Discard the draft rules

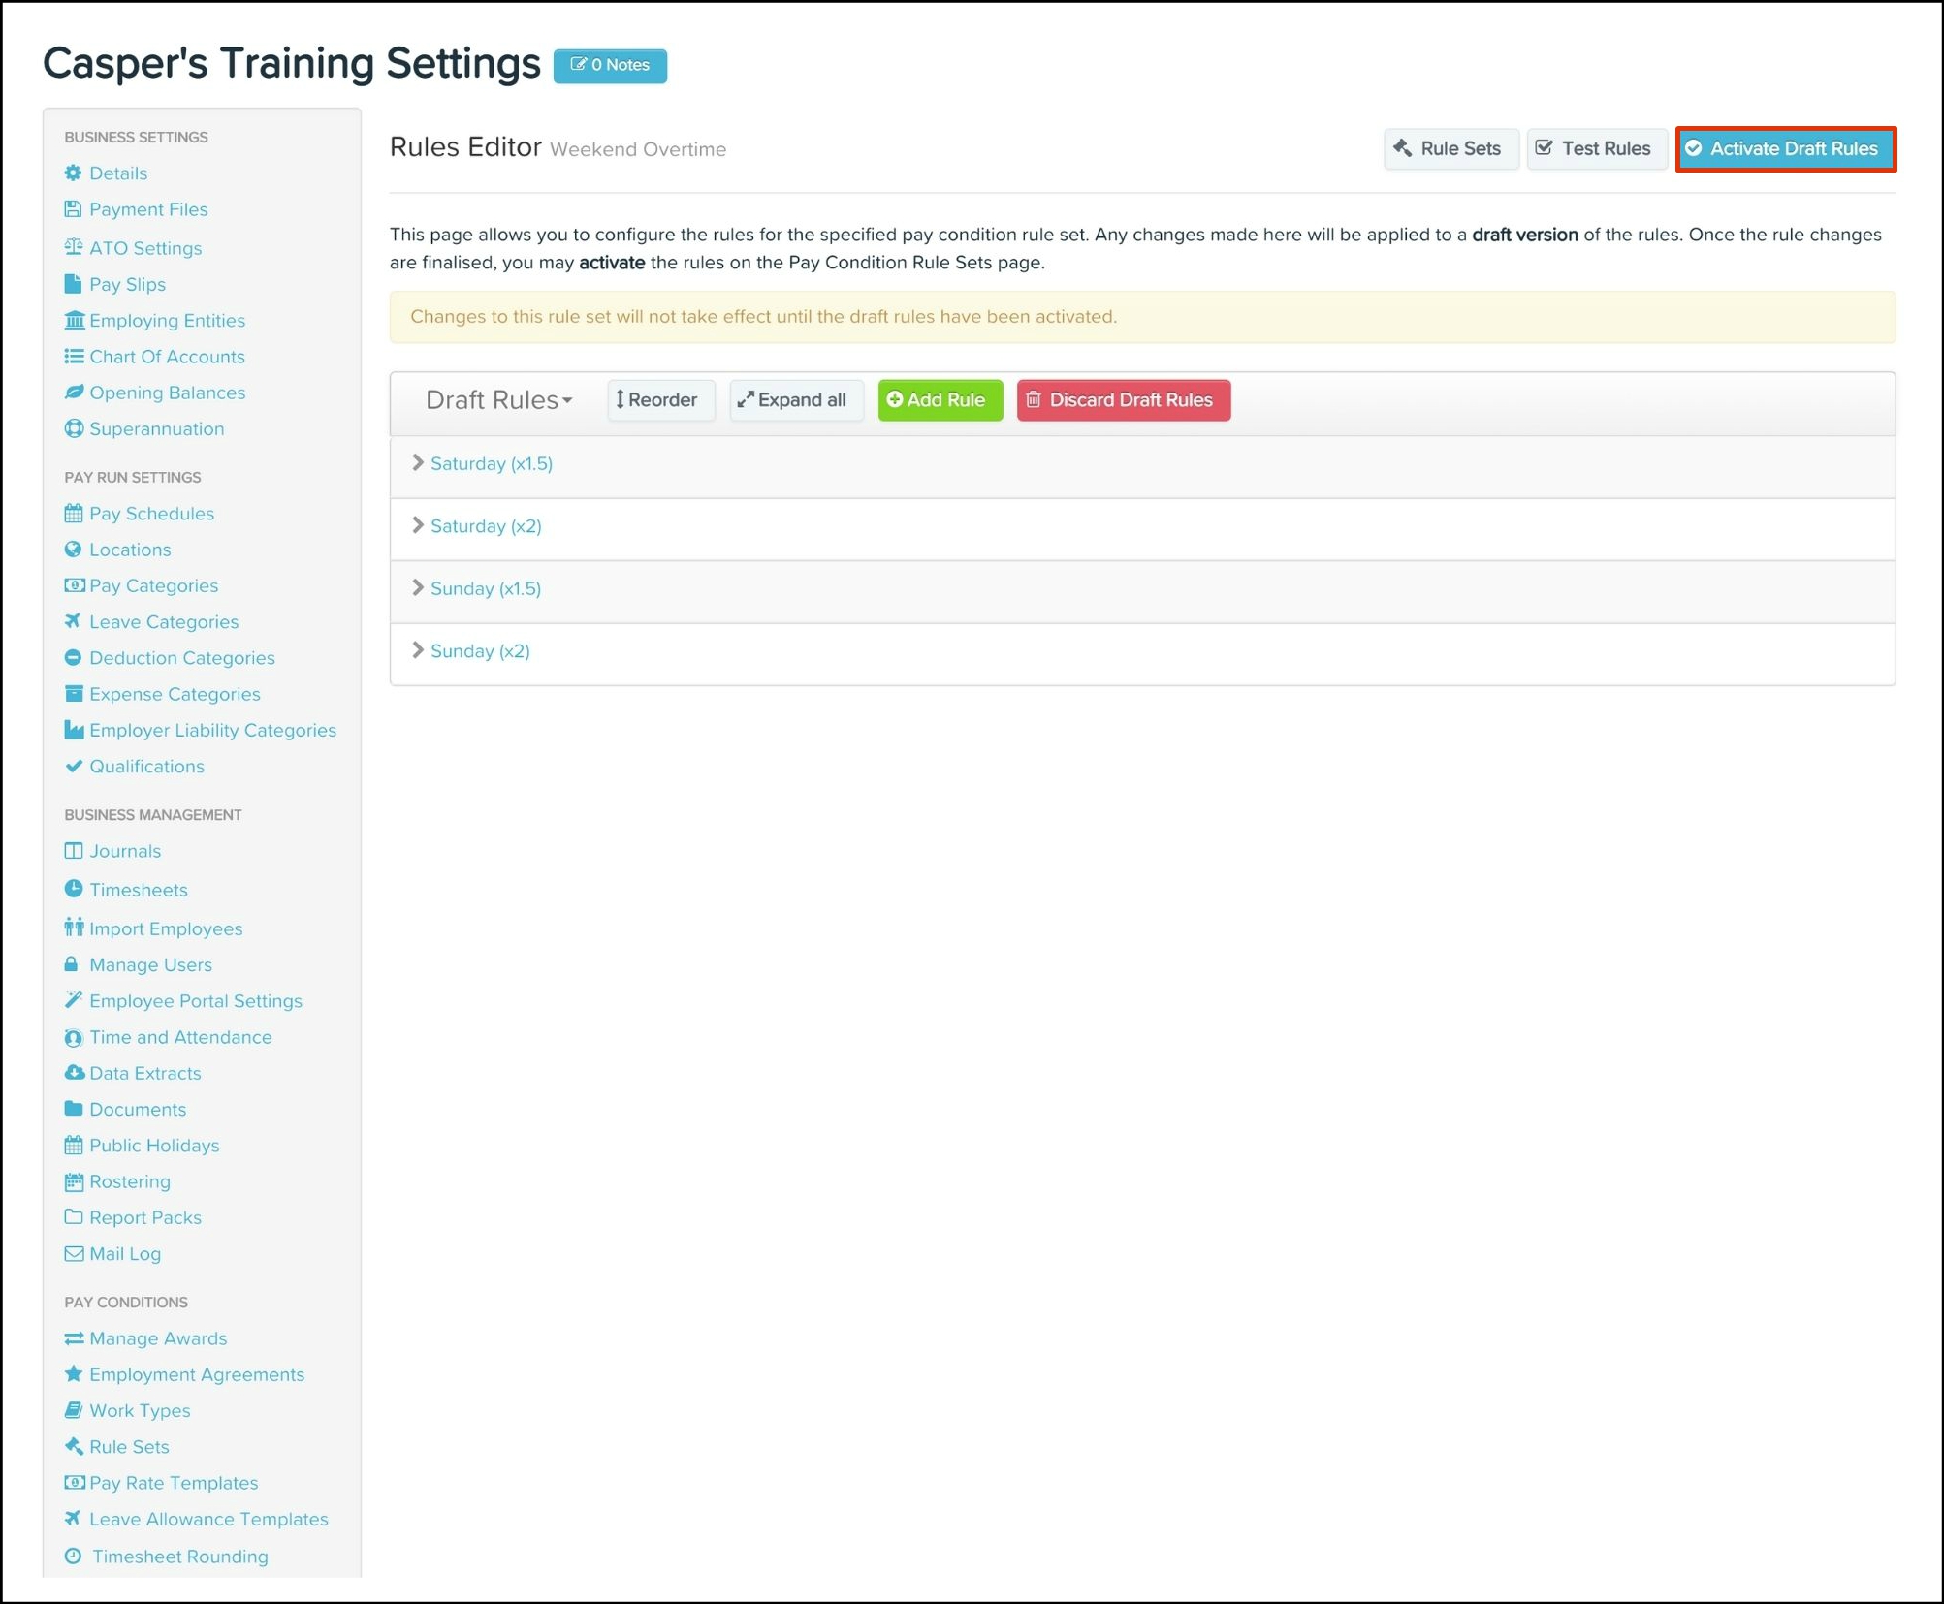click(x=1123, y=400)
